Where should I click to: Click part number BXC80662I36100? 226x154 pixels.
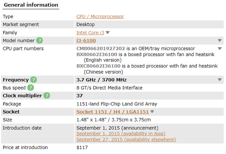click(99, 66)
